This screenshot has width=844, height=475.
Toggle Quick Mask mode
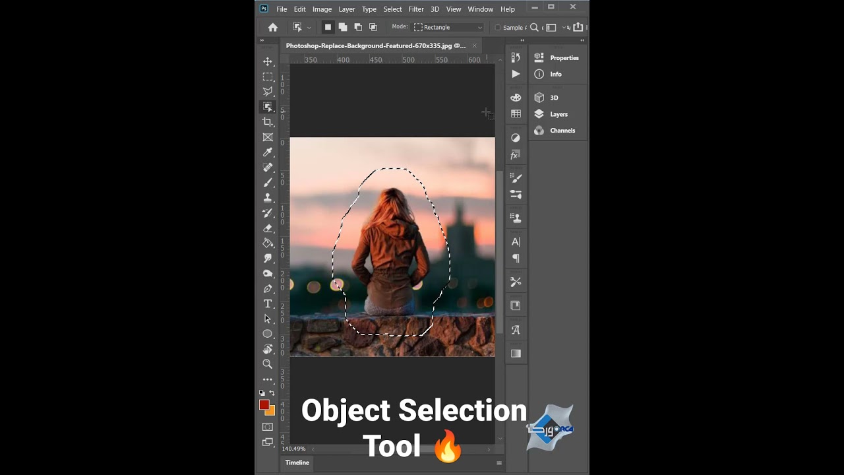pos(268,427)
